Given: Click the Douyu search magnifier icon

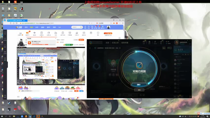Looking at the screenshot, I should [x=81, y=27].
